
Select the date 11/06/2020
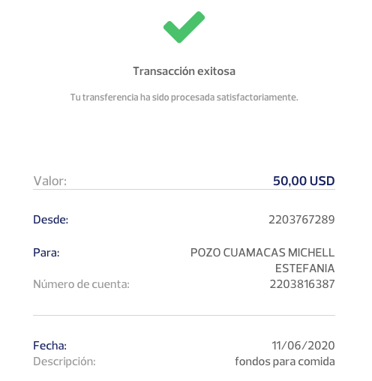pos(303,346)
